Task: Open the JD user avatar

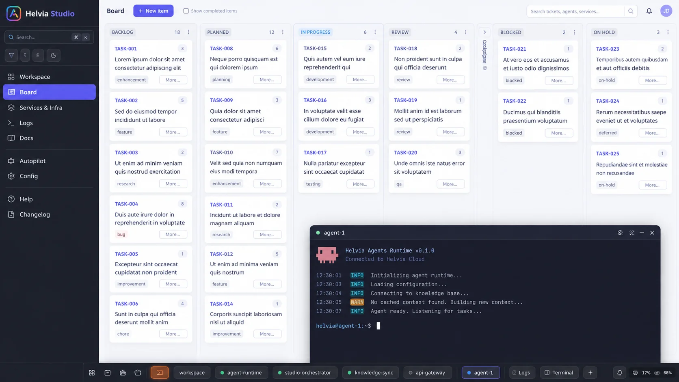Action: click(x=666, y=11)
